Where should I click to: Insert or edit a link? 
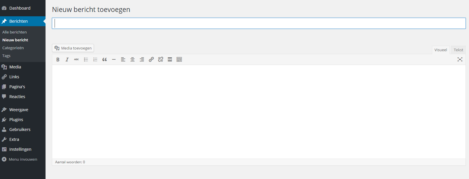click(151, 59)
